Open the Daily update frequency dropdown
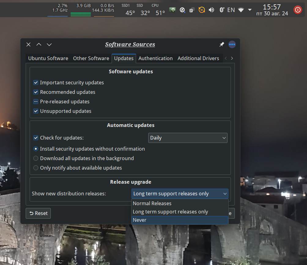The width and height of the screenshot is (307, 265). tap(188, 138)
